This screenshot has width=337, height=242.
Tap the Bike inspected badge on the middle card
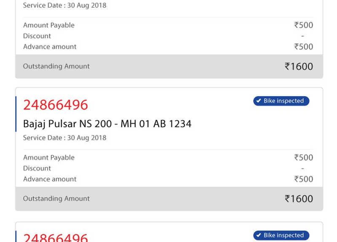[281, 101]
